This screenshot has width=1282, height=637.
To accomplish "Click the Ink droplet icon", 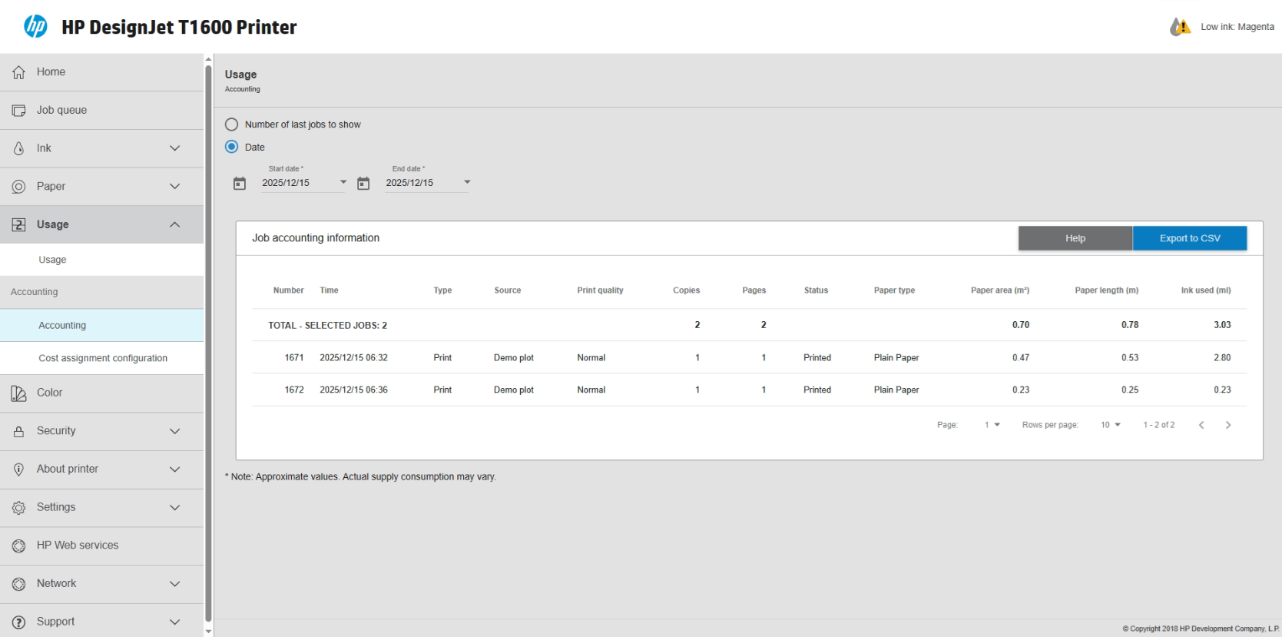I will click(x=18, y=148).
